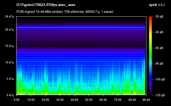Click the file path title TB623.976fps.wav_.wav
Image resolution: width=171 pixels, height=106 pixels.
click(46, 5)
